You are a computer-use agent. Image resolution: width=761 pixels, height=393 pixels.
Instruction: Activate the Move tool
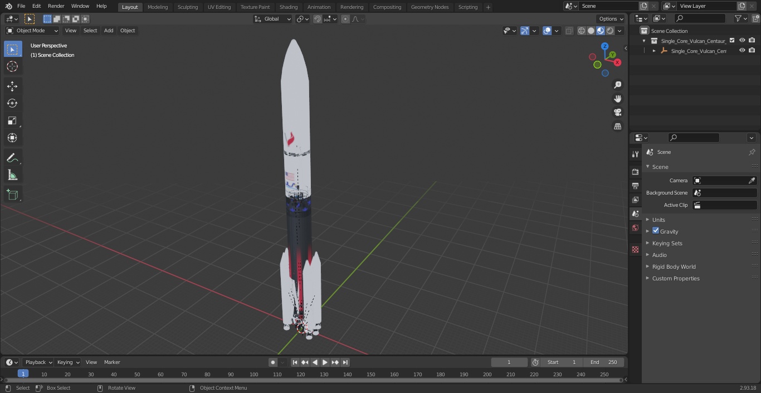12,86
